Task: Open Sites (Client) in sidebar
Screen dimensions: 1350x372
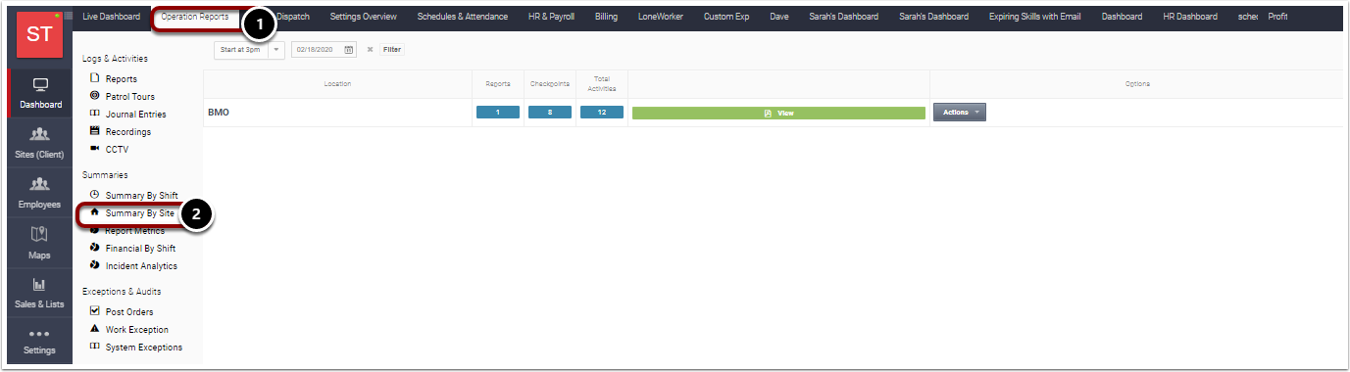Action: click(x=40, y=143)
